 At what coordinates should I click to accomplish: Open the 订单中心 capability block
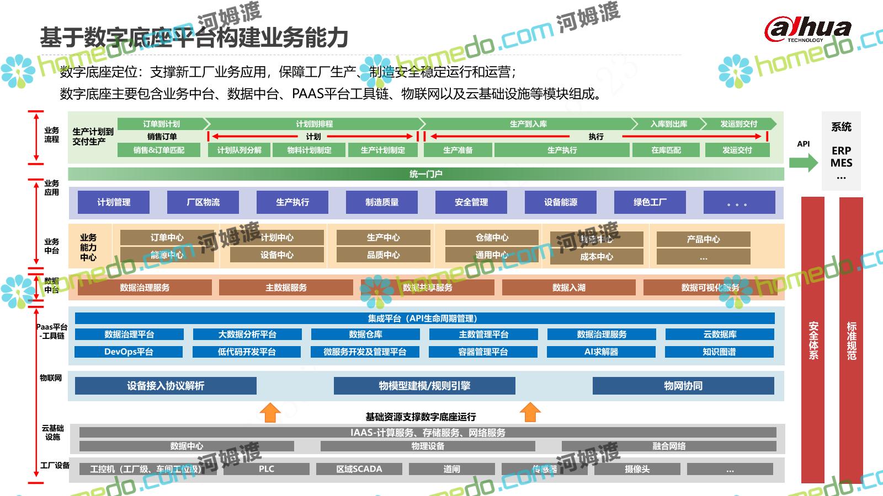click(x=167, y=238)
